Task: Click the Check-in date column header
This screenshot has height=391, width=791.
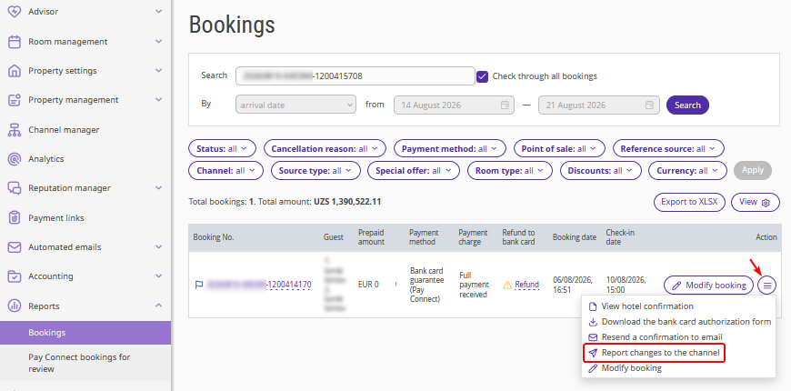Action: 620,237
